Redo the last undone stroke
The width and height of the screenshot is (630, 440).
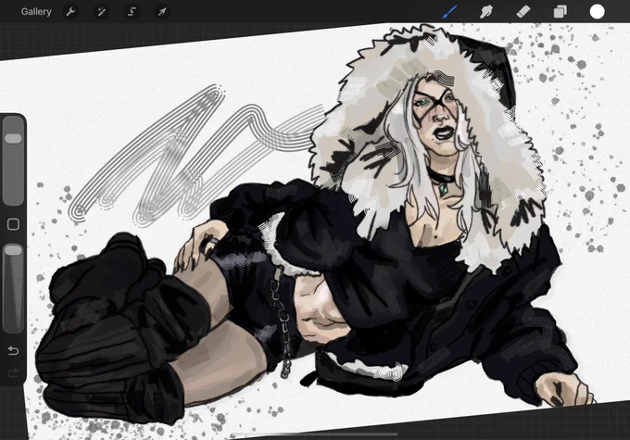pos(13,373)
